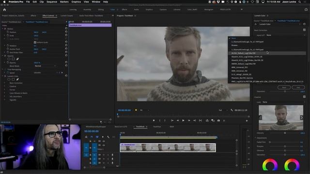
Task: Go to Out point
Action: pyautogui.click(x=195, y=120)
